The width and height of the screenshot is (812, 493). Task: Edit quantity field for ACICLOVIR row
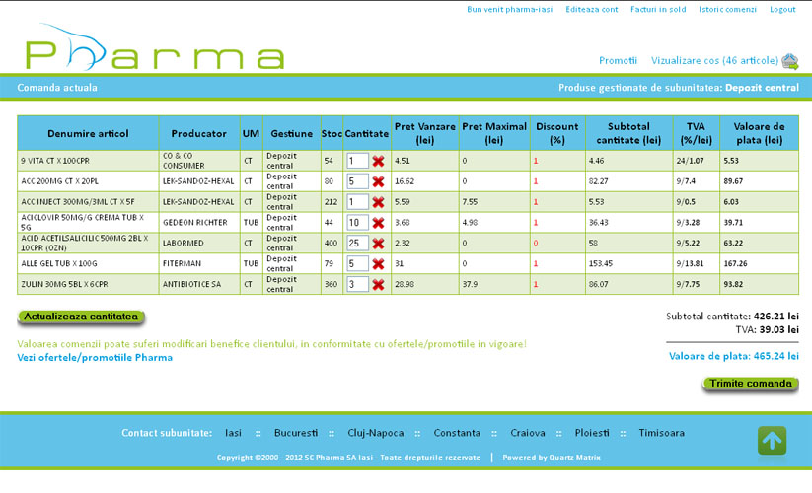click(357, 223)
